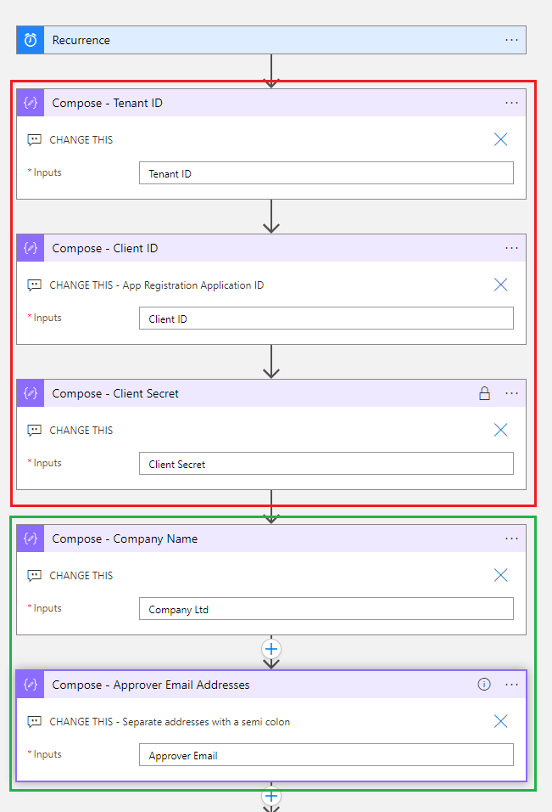
Task: Remove the Tenant ID CHANGE THIS note
Action: (500, 139)
